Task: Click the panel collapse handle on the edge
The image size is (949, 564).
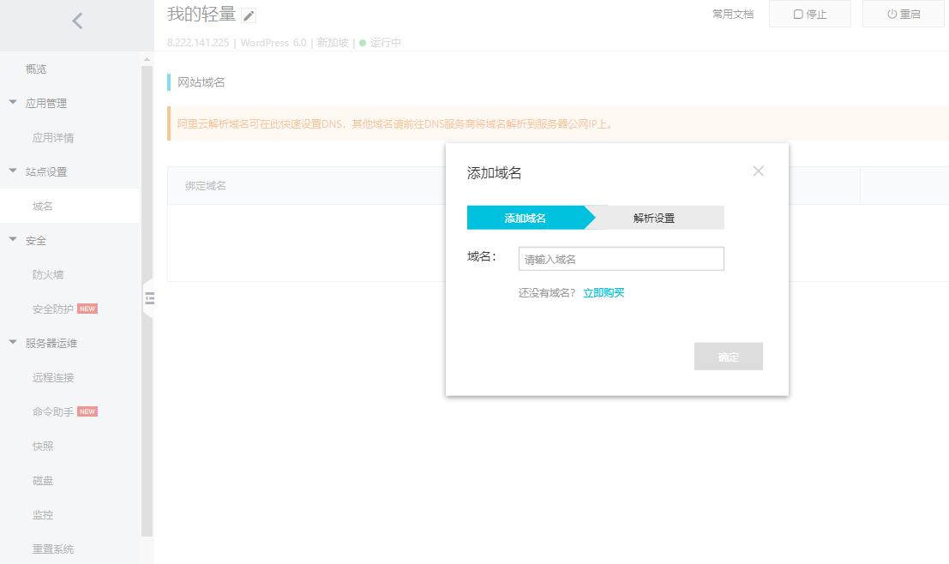Action: (x=149, y=297)
